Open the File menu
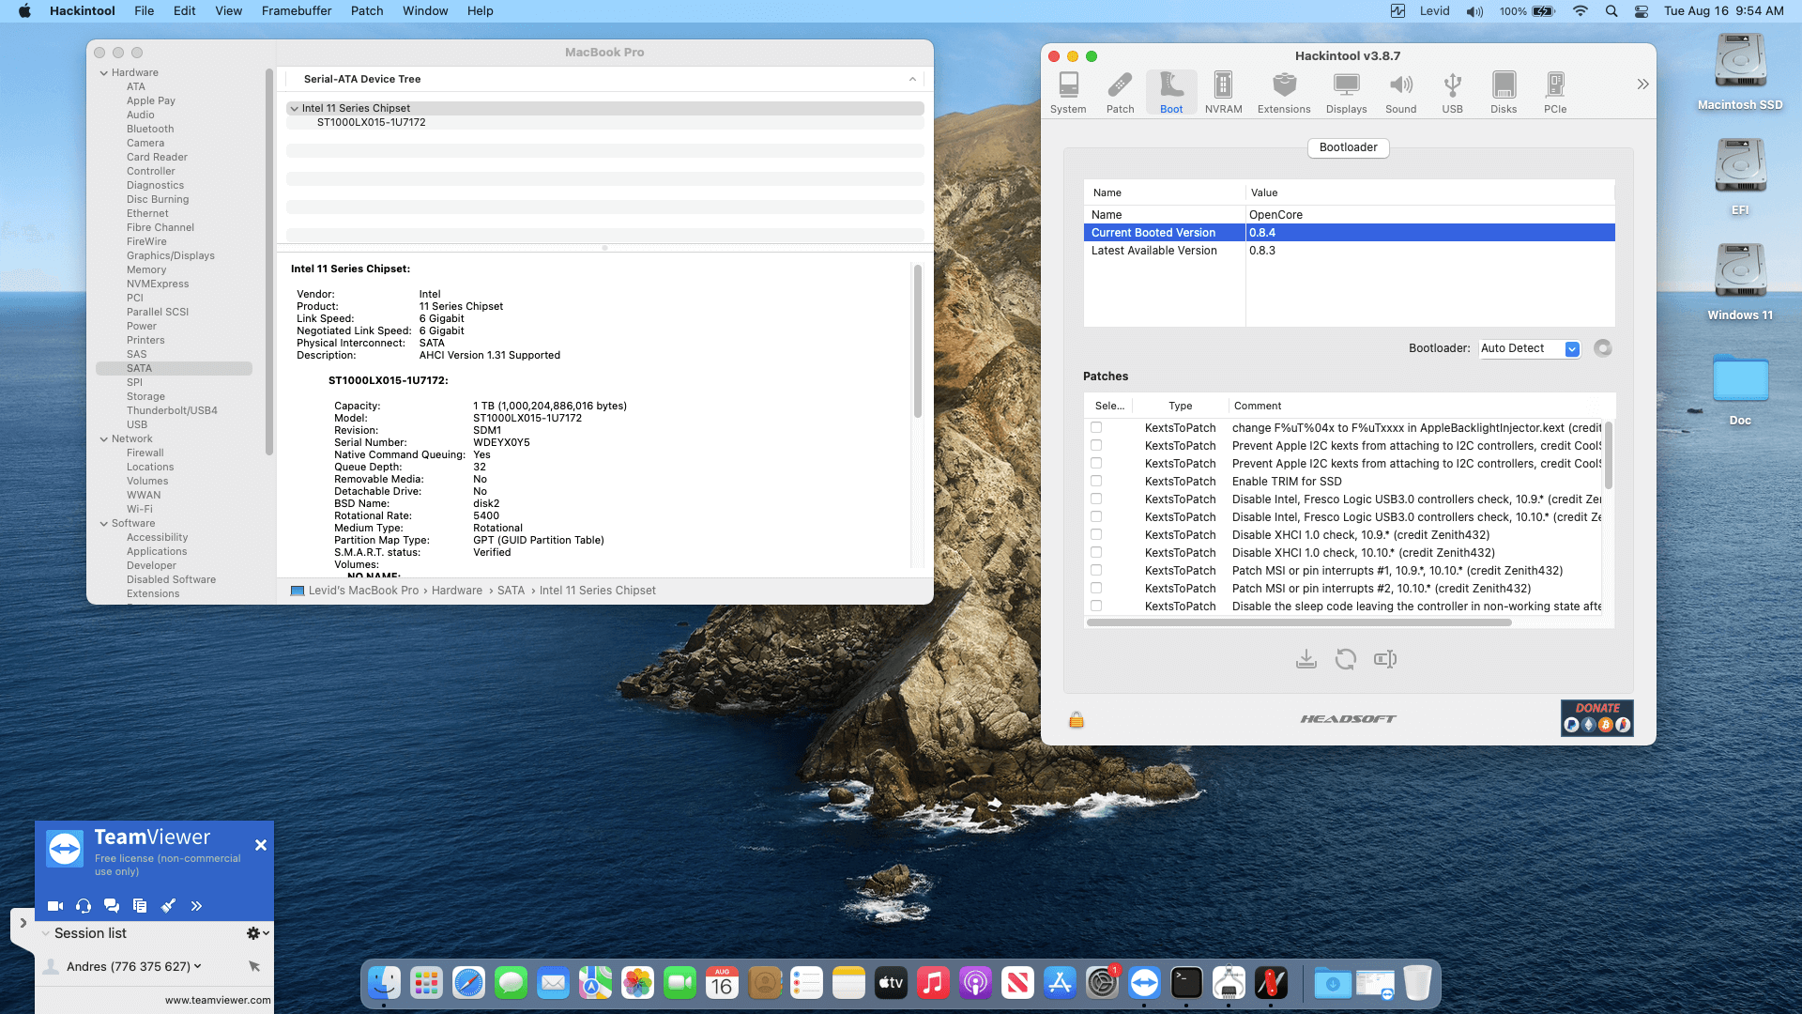The height and width of the screenshot is (1014, 1802). tap(145, 11)
